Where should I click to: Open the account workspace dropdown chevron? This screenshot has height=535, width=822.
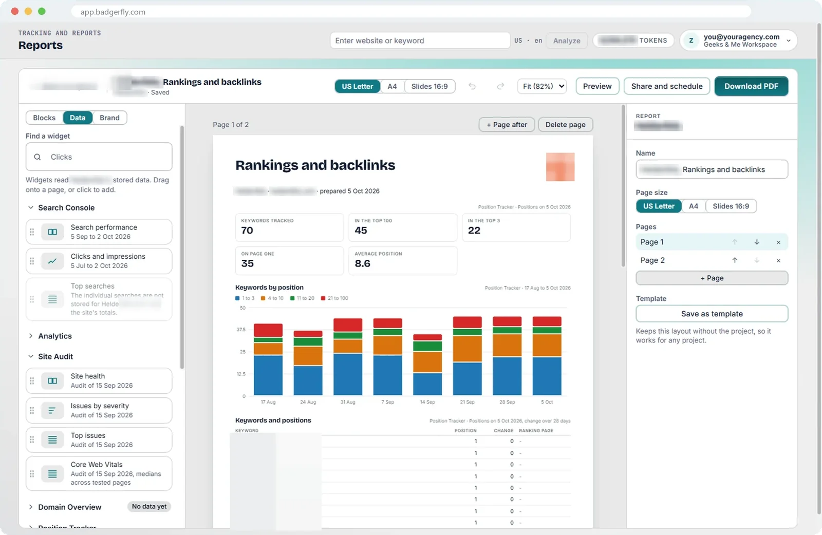click(x=789, y=41)
